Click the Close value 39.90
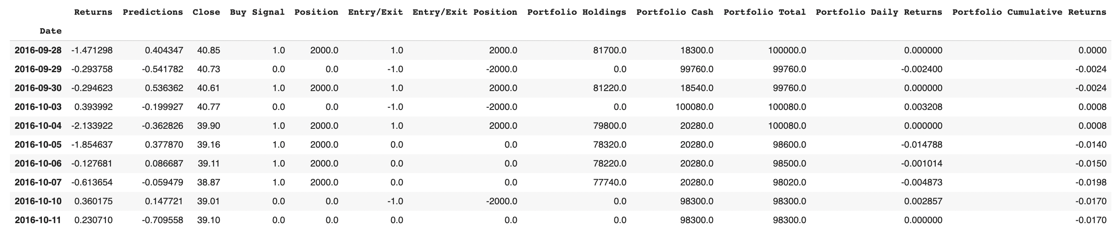 click(x=208, y=126)
